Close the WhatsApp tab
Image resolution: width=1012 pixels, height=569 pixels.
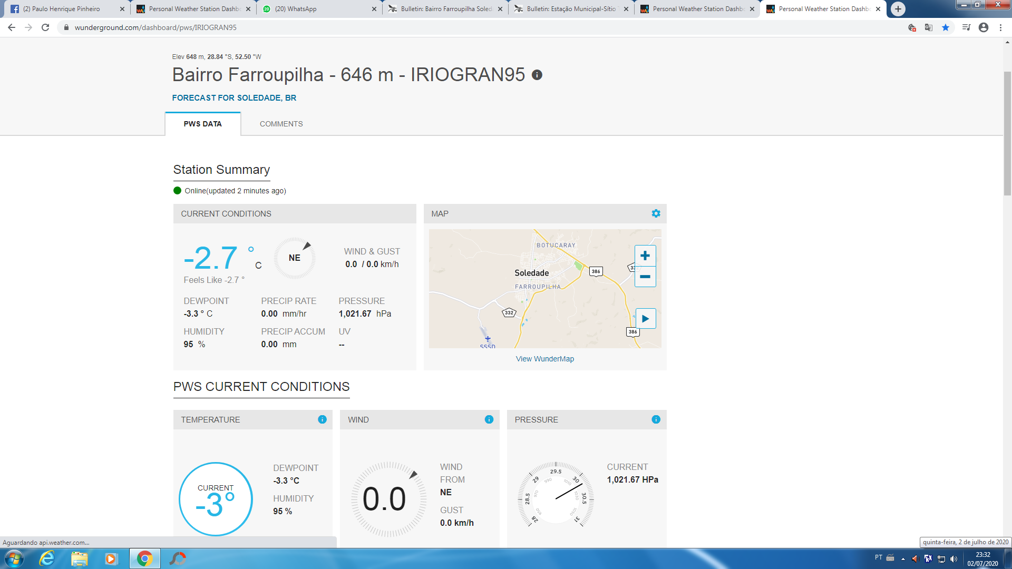(374, 9)
